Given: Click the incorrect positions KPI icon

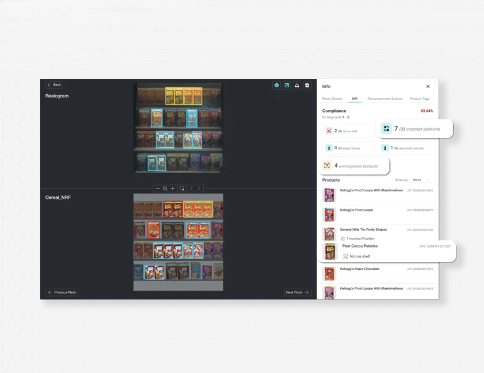Looking at the screenshot, I should 386,129.
